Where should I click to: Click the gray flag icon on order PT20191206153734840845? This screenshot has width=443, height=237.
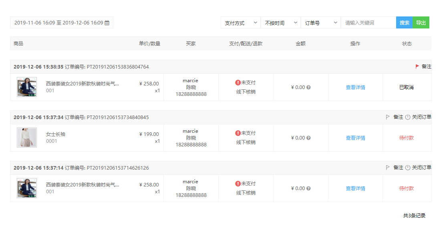(x=388, y=117)
